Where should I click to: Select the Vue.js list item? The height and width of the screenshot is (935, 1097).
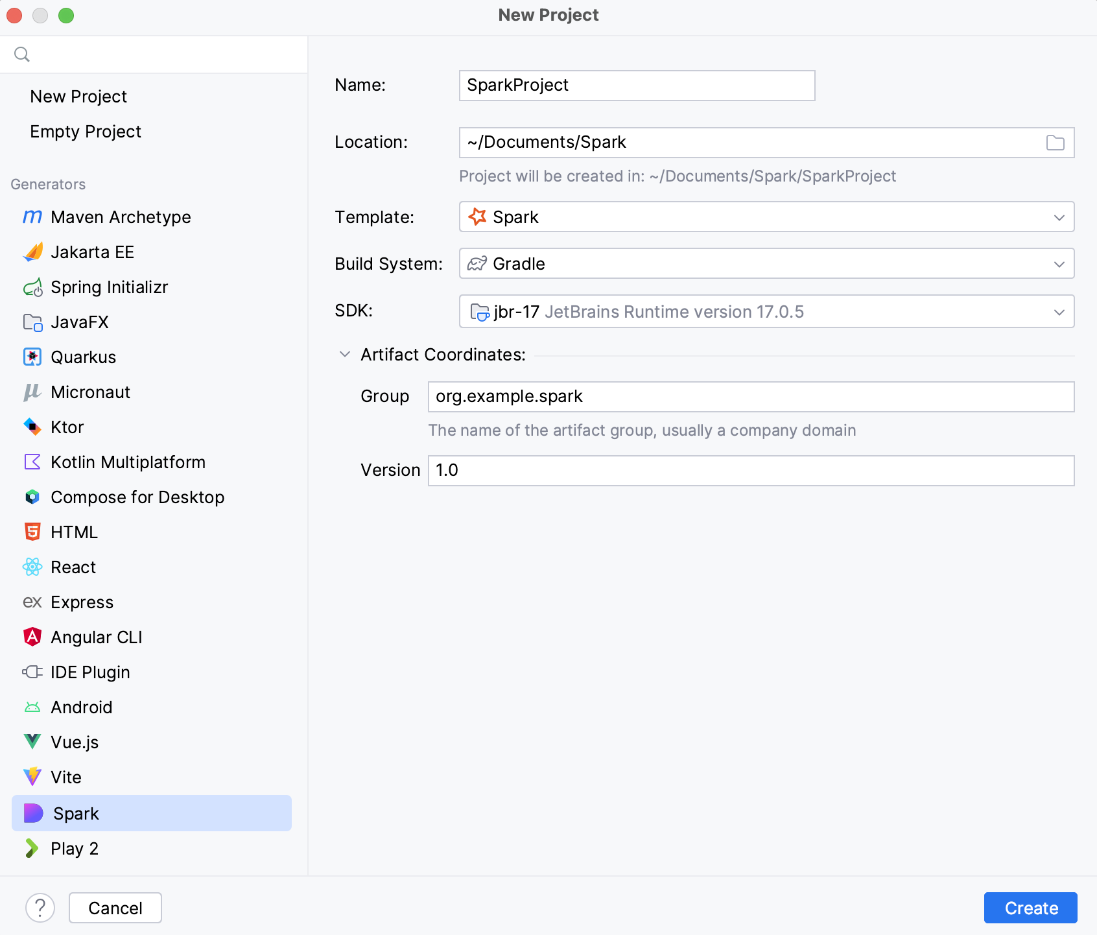[152, 742]
